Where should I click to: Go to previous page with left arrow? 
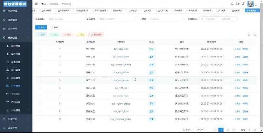[215, 130]
